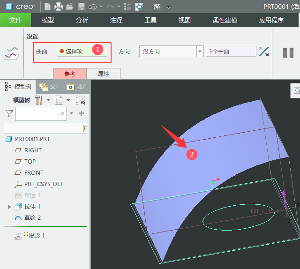Image resolution: width=300 pixels, height=269 pixels.
Task: Select PRT0001.PRT in the model tree
Action: coord(28,139)
